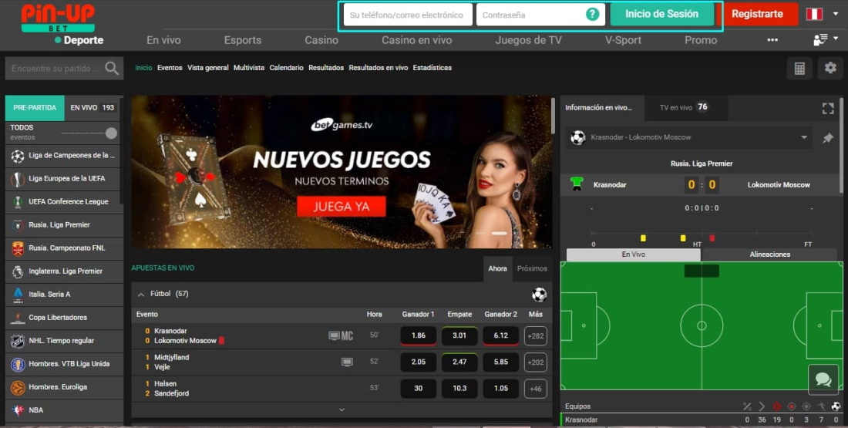
Task: Toggle the TODOS eventos time slider
Action: 111,133
